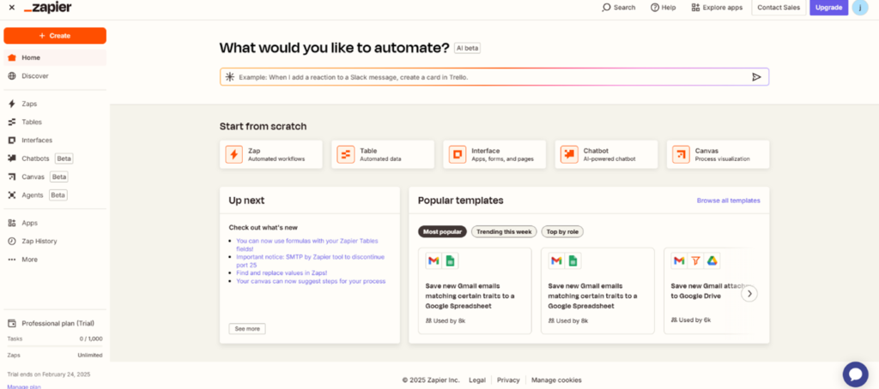Image resolution: width=879 pixels, height=389 pixels.
Task: Click the AI beta badge
Action: click(467, 48)
